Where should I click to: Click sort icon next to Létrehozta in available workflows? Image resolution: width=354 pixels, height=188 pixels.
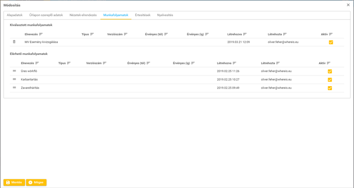tap(278, 63)
